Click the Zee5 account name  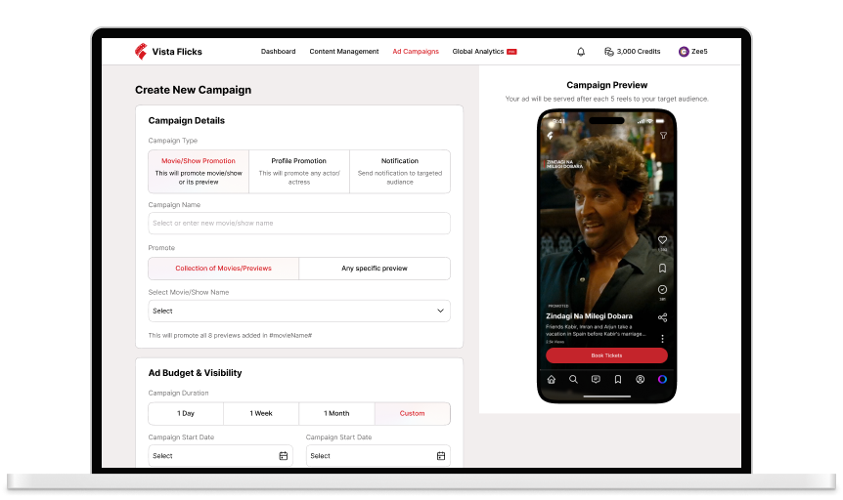[x=699, y=52]
